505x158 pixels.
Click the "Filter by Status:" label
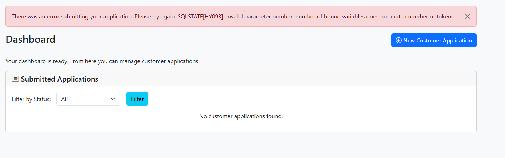(31, 99)
